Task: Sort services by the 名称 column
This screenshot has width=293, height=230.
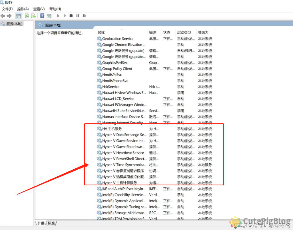Action: click(x=101, y=32)
